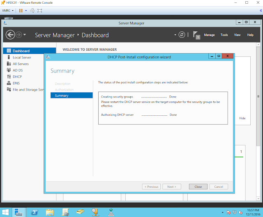Click the AD DS sidebar icon
The width and height of the screenshot is (263, 217).
[9, 70]
